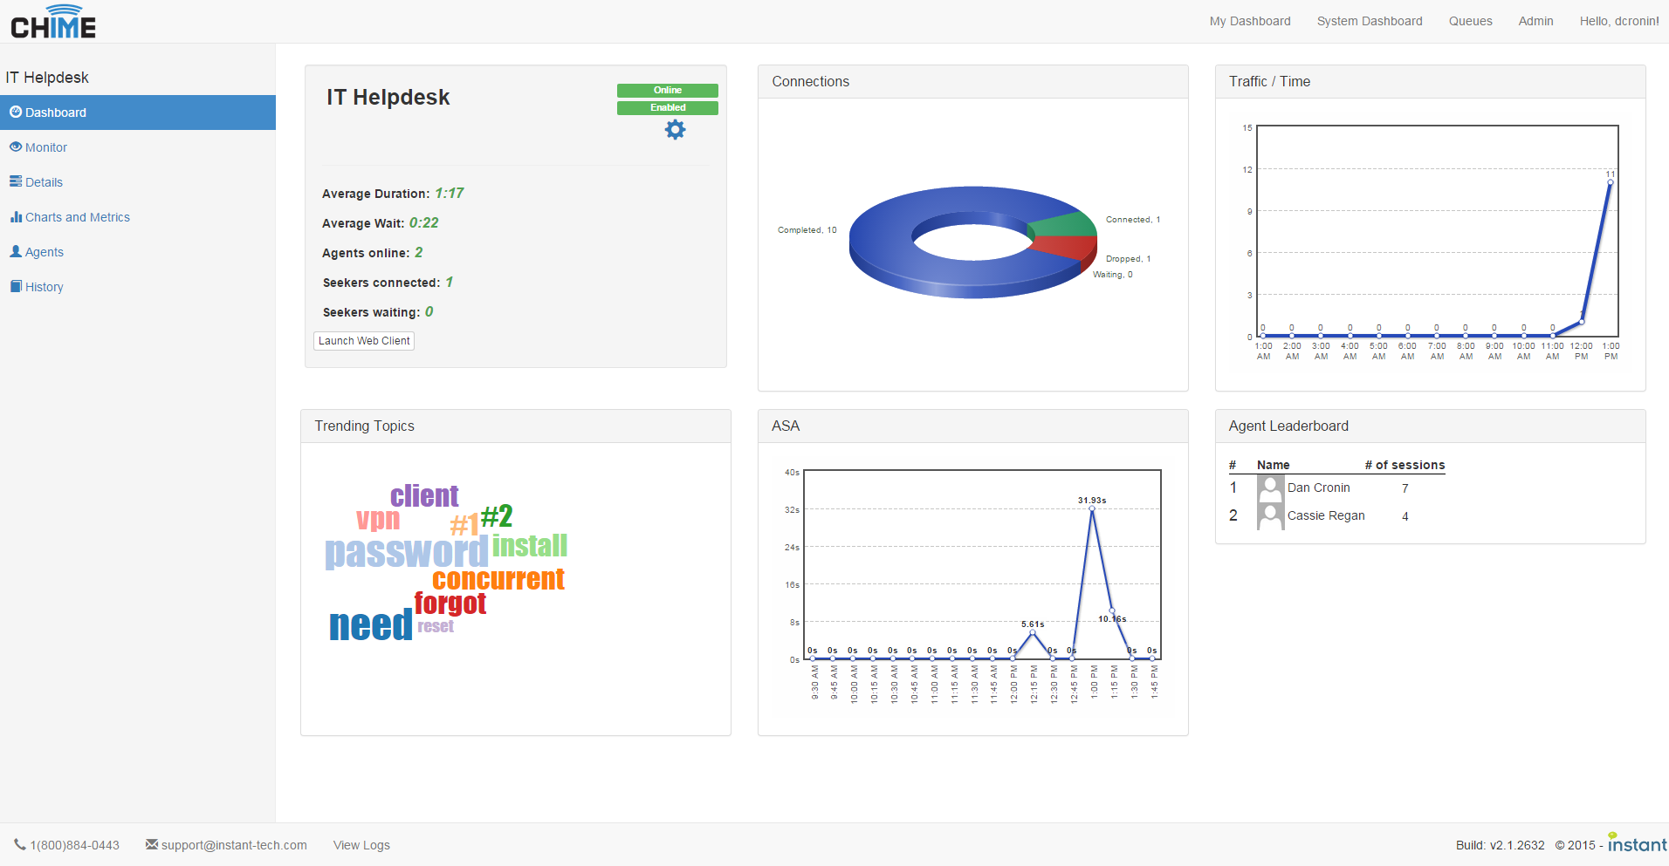The image size is (1669, 866).
Task: Click the Charts and Metrics bar icon
Action: [x=16, y=216]
